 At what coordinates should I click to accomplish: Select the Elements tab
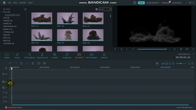79,56
